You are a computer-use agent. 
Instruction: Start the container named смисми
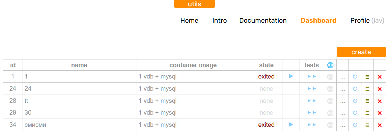(x=291, y=124)
